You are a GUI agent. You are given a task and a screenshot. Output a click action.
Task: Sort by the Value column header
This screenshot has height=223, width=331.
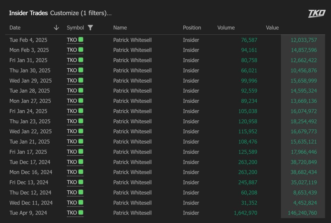pyautogui.click(x=272, y=28)
